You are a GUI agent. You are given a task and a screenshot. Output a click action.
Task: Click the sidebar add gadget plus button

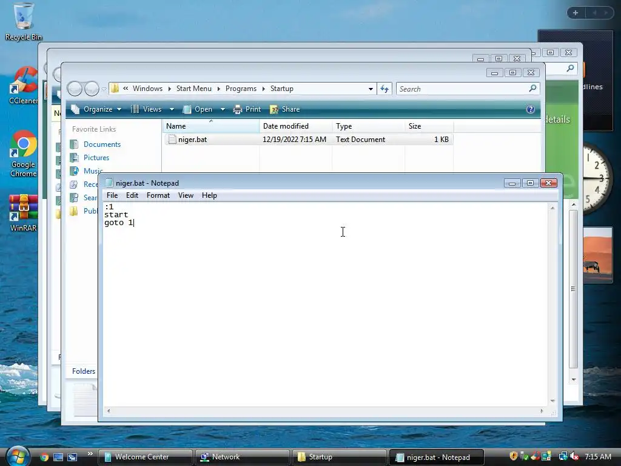(576, 13)
